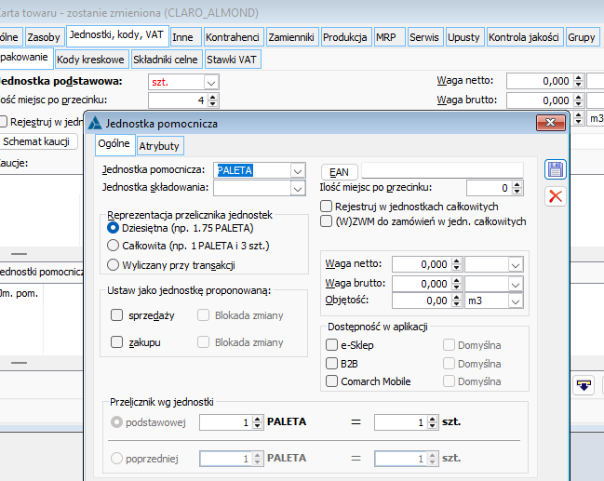The image size is (604, 481).
Task: Enable e-Sklep availability checkbox
Action: 331,344
